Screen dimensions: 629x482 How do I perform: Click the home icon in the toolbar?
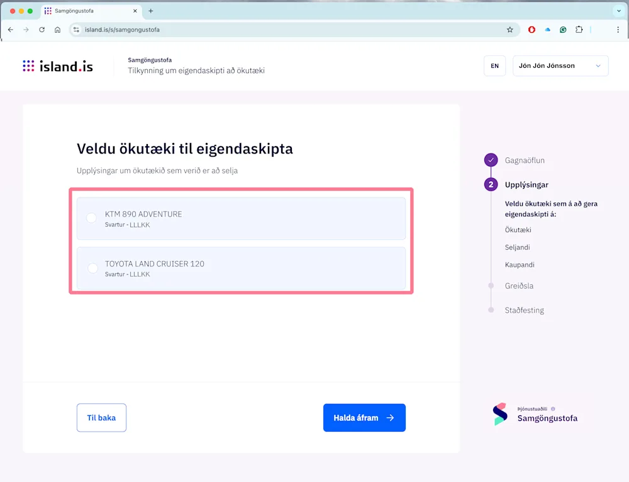(57, 29)
